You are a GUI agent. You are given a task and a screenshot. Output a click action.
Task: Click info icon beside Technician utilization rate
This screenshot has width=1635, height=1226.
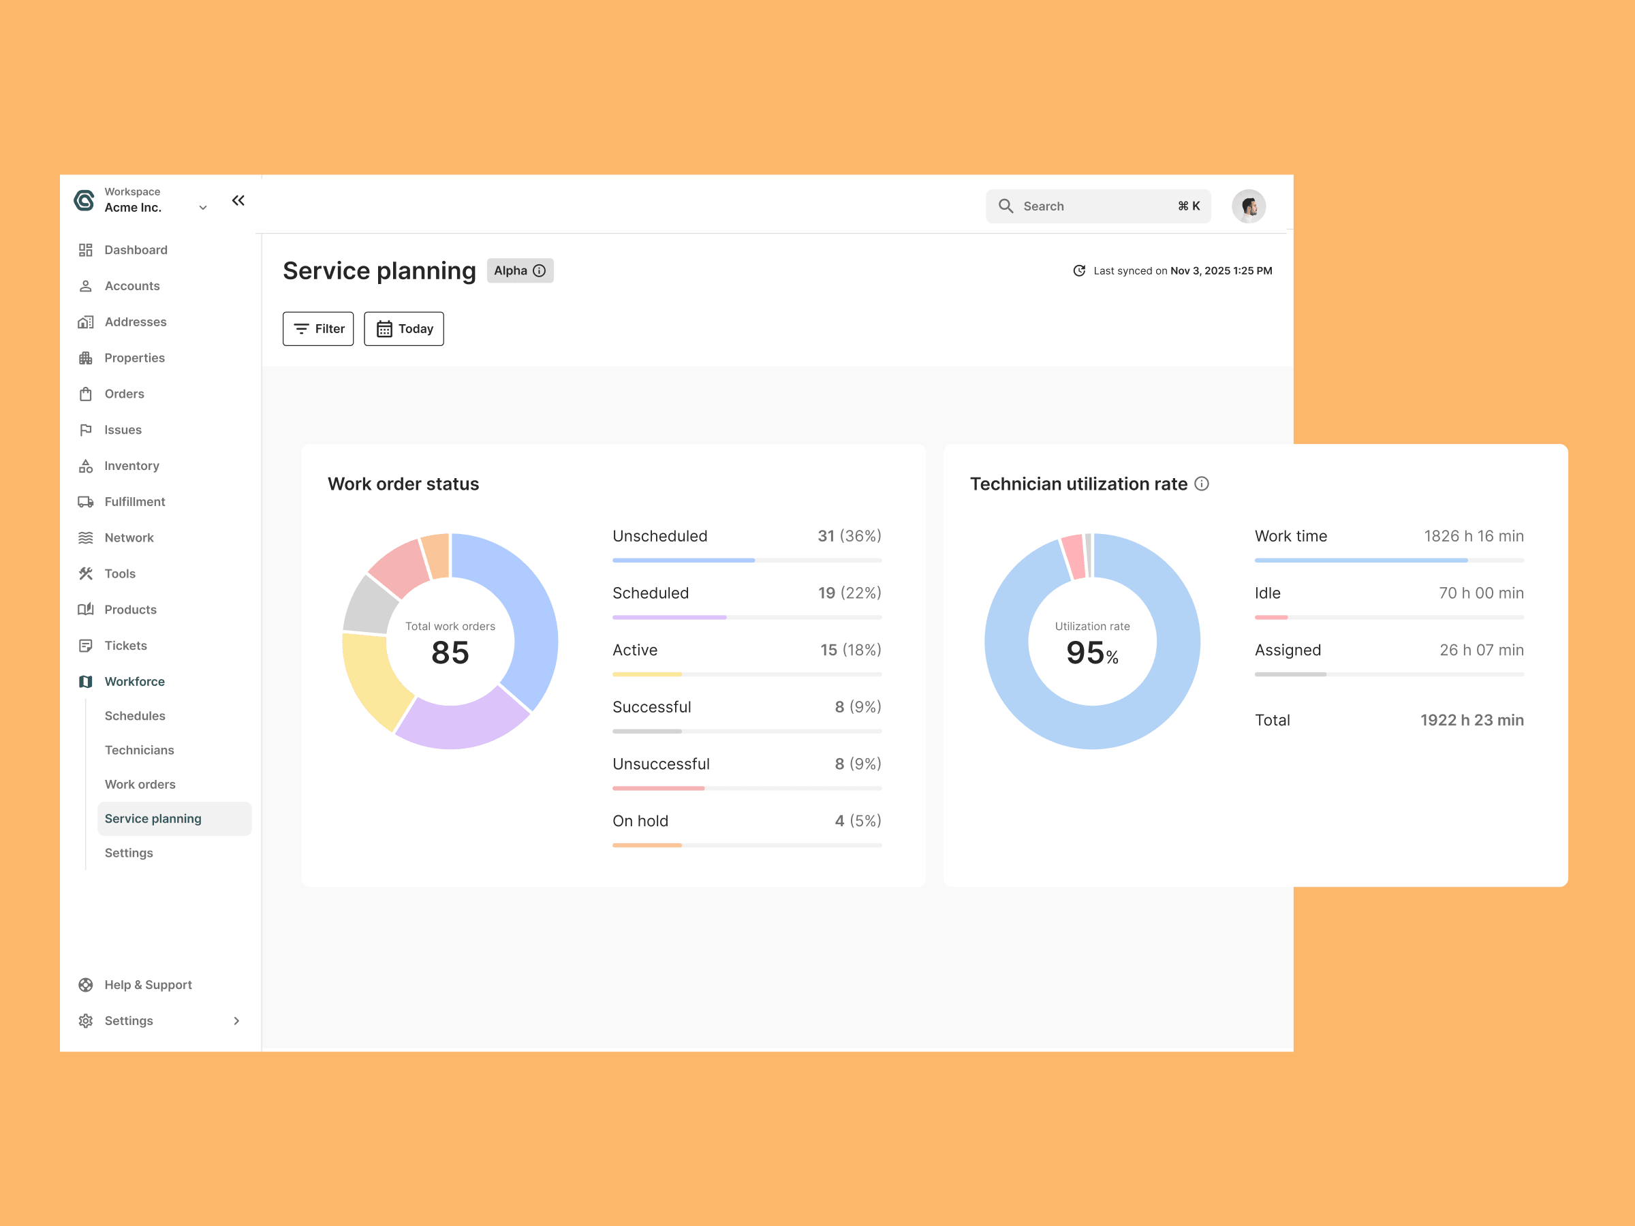(1202, 484)
